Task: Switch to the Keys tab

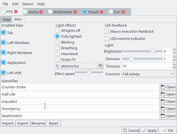Action: coord(7,19)
